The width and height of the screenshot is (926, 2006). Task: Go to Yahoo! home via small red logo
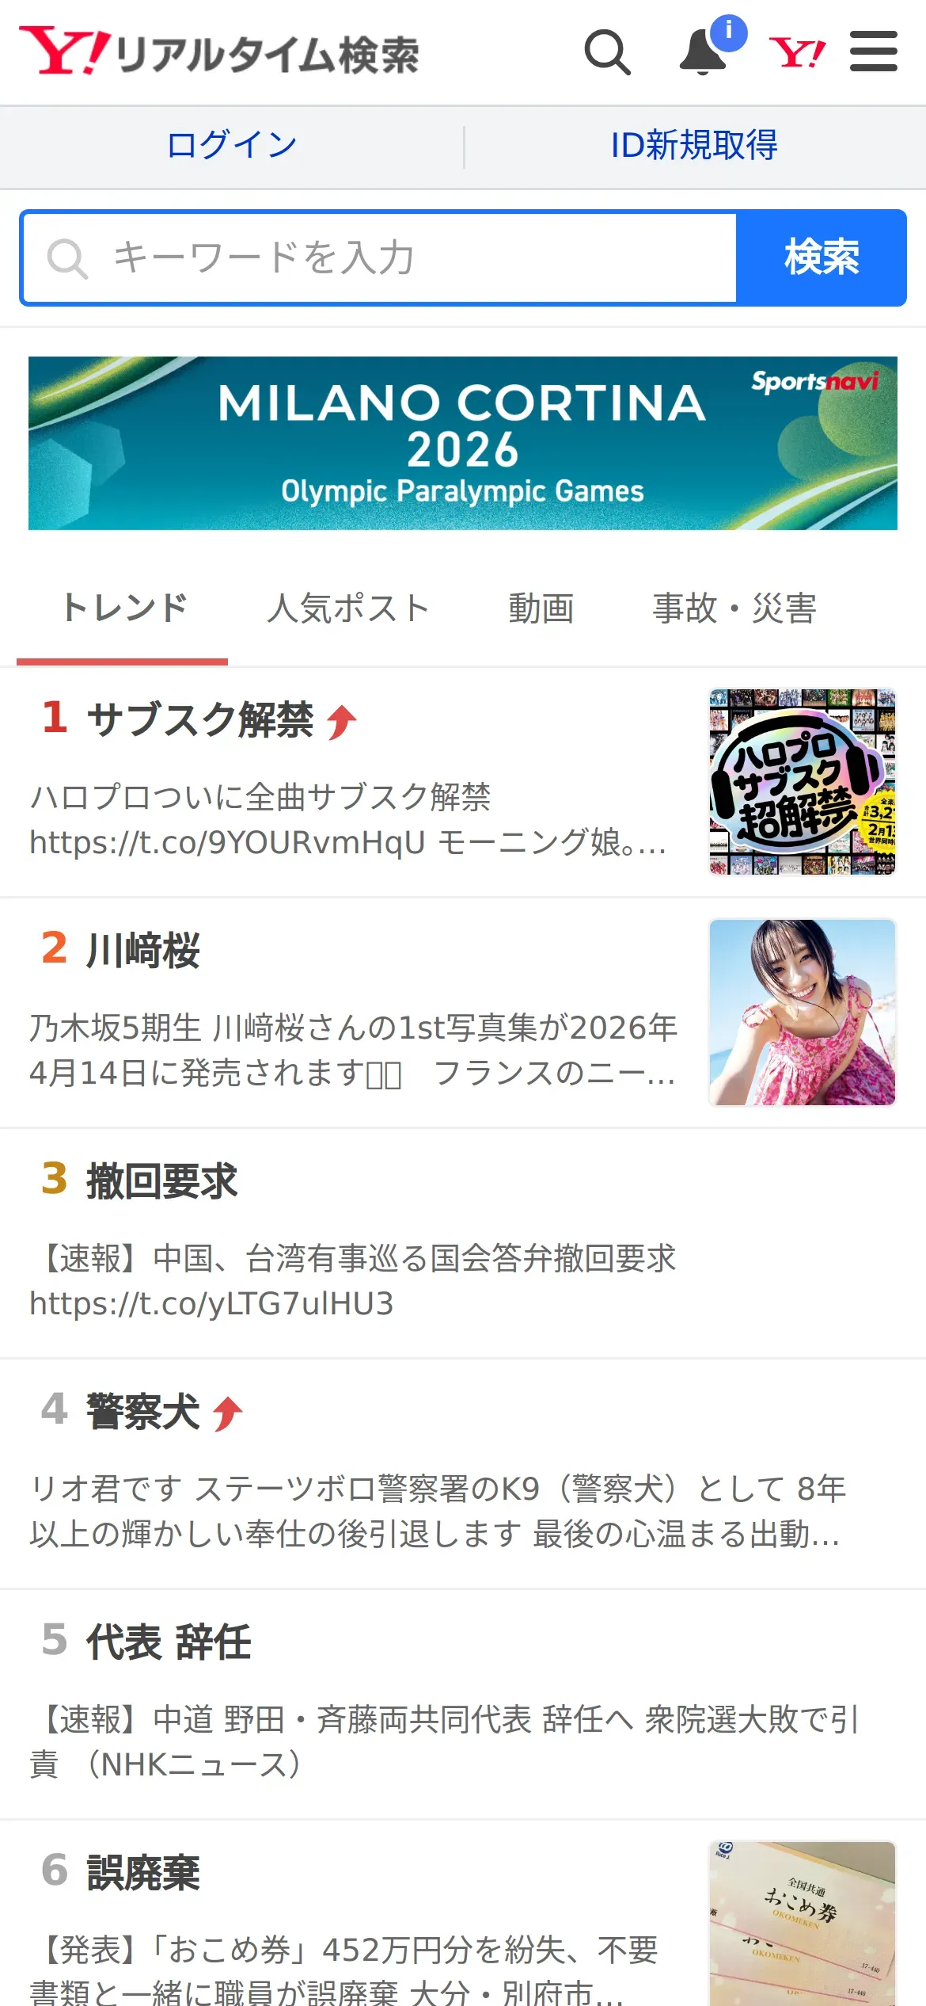coord(797,53)
